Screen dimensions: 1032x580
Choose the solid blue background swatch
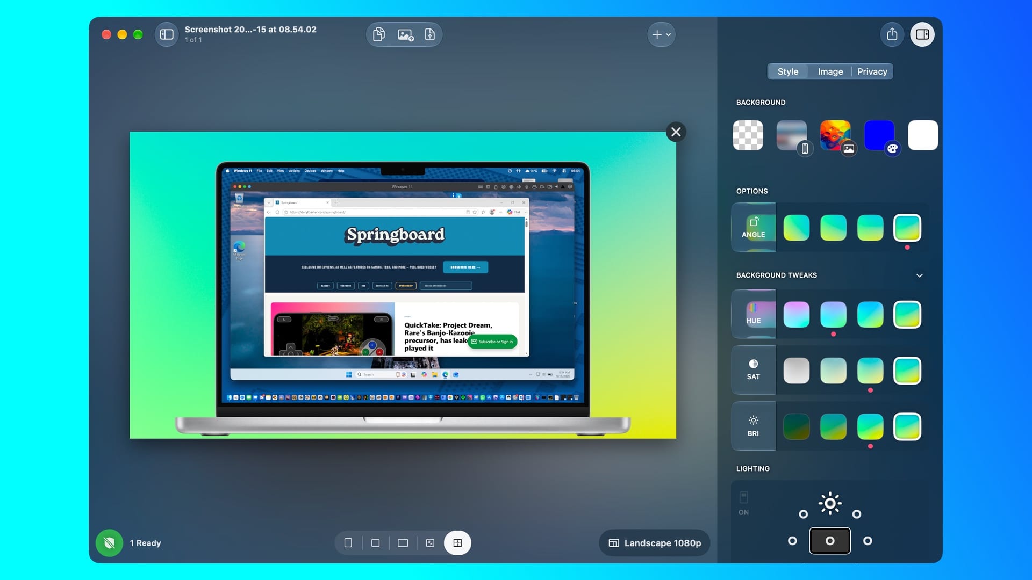[x=879, y=135]
